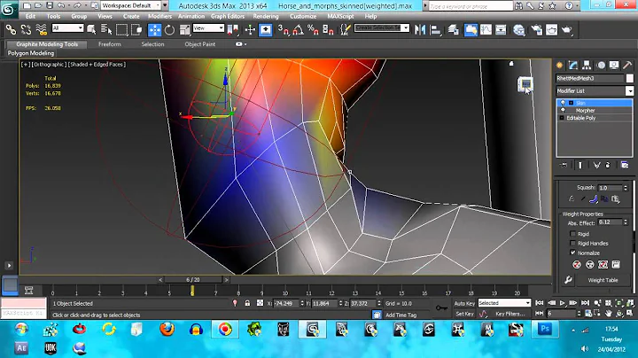Toggle the Percent Snap tool
Viewport: 638px width, 358px height.
(313, 30)
